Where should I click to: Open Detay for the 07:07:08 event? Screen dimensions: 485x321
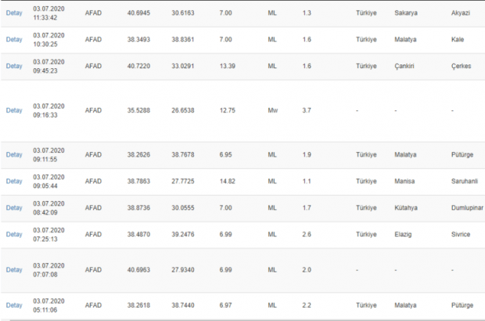pos(14,269)
